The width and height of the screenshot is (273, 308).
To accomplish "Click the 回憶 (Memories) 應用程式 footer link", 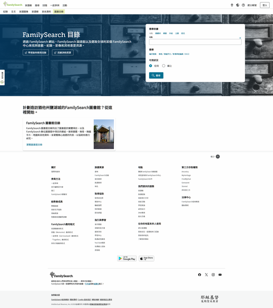I will coord(62,233).
